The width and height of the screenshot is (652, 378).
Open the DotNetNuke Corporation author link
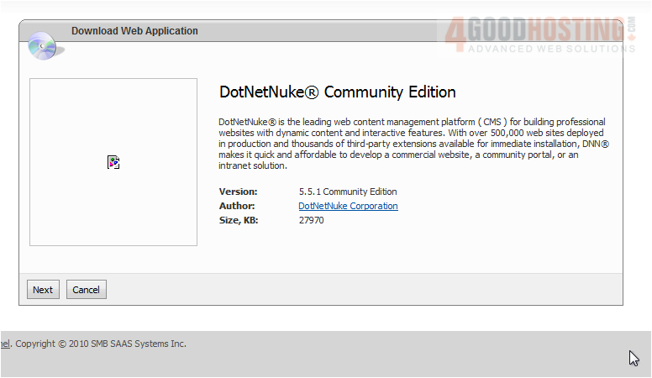tap(348, 206)
